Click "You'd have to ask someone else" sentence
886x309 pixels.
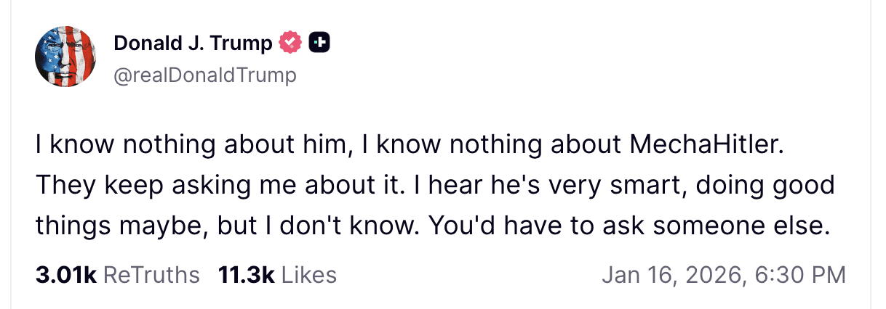628,226
